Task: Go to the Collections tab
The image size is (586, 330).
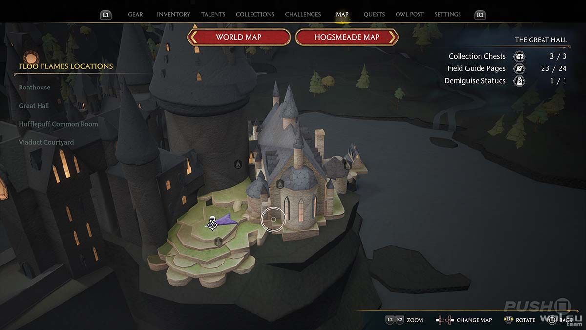Action: pyautogui.click(x=255, y=15)
